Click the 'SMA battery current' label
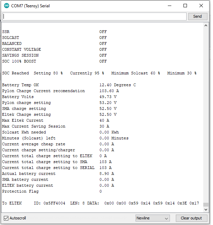213x225 pixels. (25, 179)
